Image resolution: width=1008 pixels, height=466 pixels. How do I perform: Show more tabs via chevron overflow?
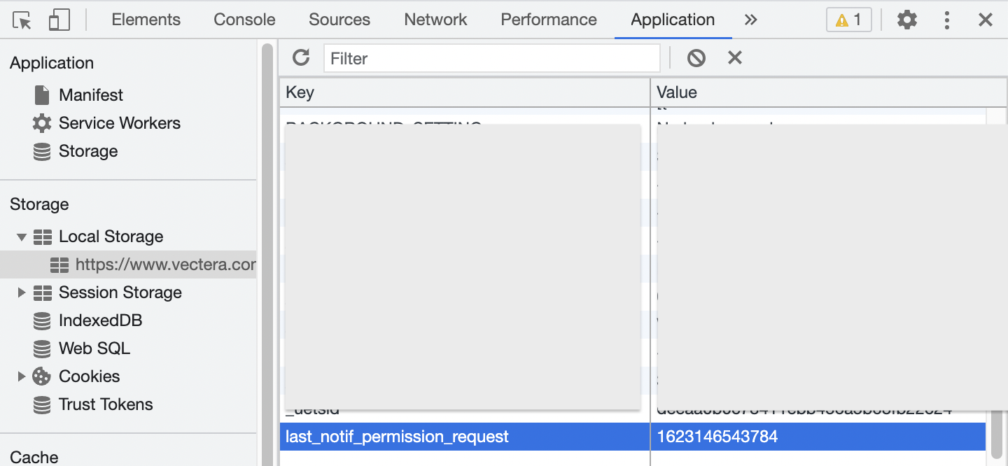coord(750,20)
